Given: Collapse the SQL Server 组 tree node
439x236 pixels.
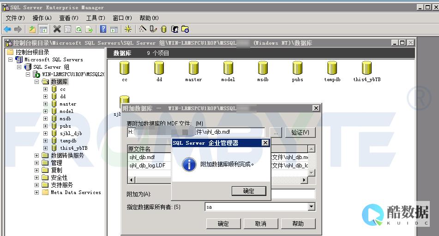Looking at the screenshot, I should [x=19, y=67].
